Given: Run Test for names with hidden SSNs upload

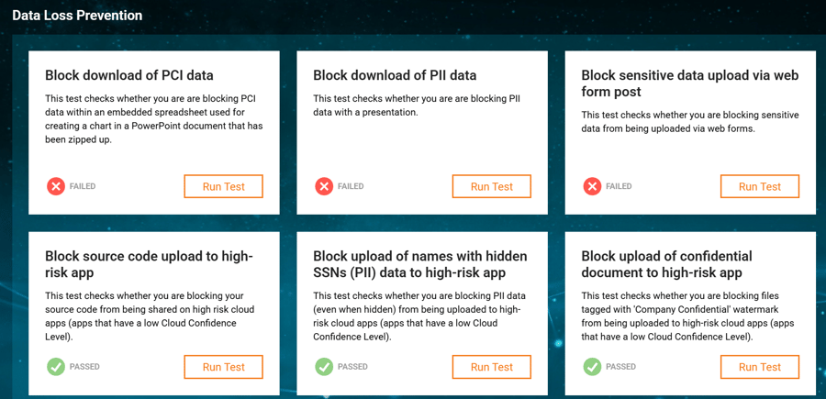Looking at the screenshot, I should (x=492, y=367).
